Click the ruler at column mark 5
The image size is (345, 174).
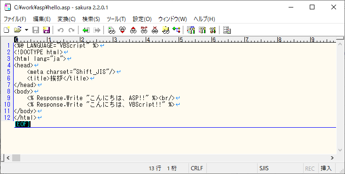click(180, 40)
